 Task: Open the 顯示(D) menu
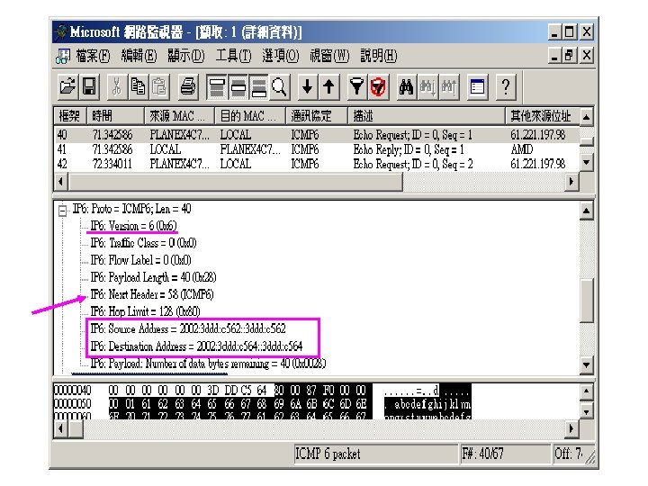(186, 56)
